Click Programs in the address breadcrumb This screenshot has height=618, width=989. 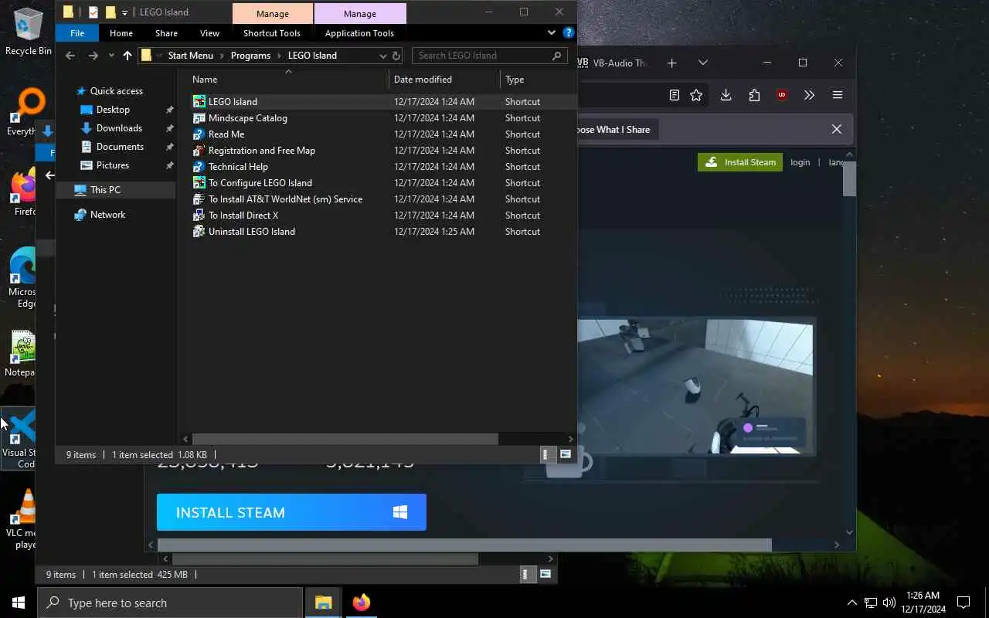pos(250,56)
